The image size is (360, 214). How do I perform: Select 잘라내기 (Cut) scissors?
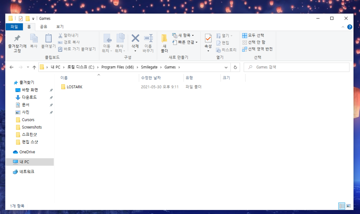[x=68, y=36]
